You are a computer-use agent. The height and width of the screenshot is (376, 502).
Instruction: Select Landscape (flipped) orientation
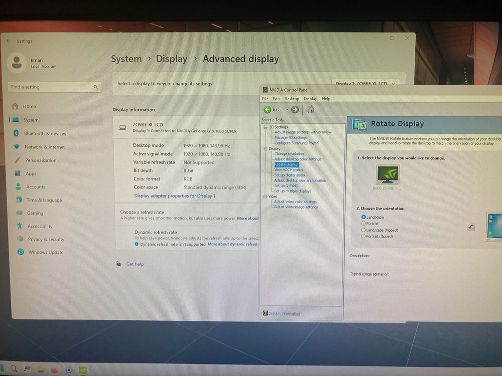363,230
